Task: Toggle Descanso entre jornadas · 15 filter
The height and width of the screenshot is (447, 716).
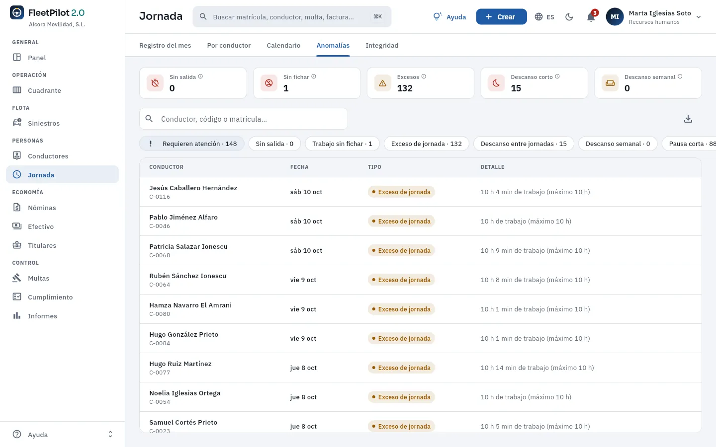Action: [524, 144]
